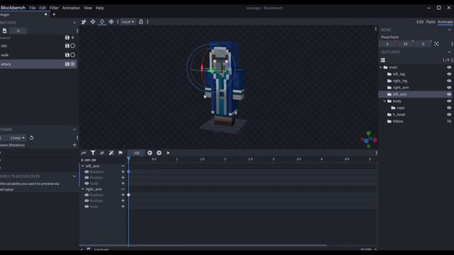The image size is (454, 255).
Task: Toggle graph editor in timeline toolbar
Action: click(84, 153)
